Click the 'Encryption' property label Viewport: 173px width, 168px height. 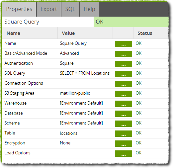click(x=15, y=143)
